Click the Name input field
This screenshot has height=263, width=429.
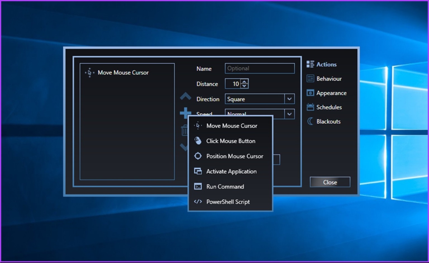click(x=259, y=68)
